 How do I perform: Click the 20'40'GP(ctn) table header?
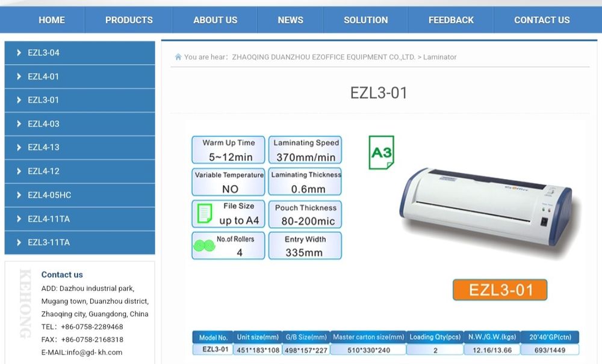pos(550,337)
